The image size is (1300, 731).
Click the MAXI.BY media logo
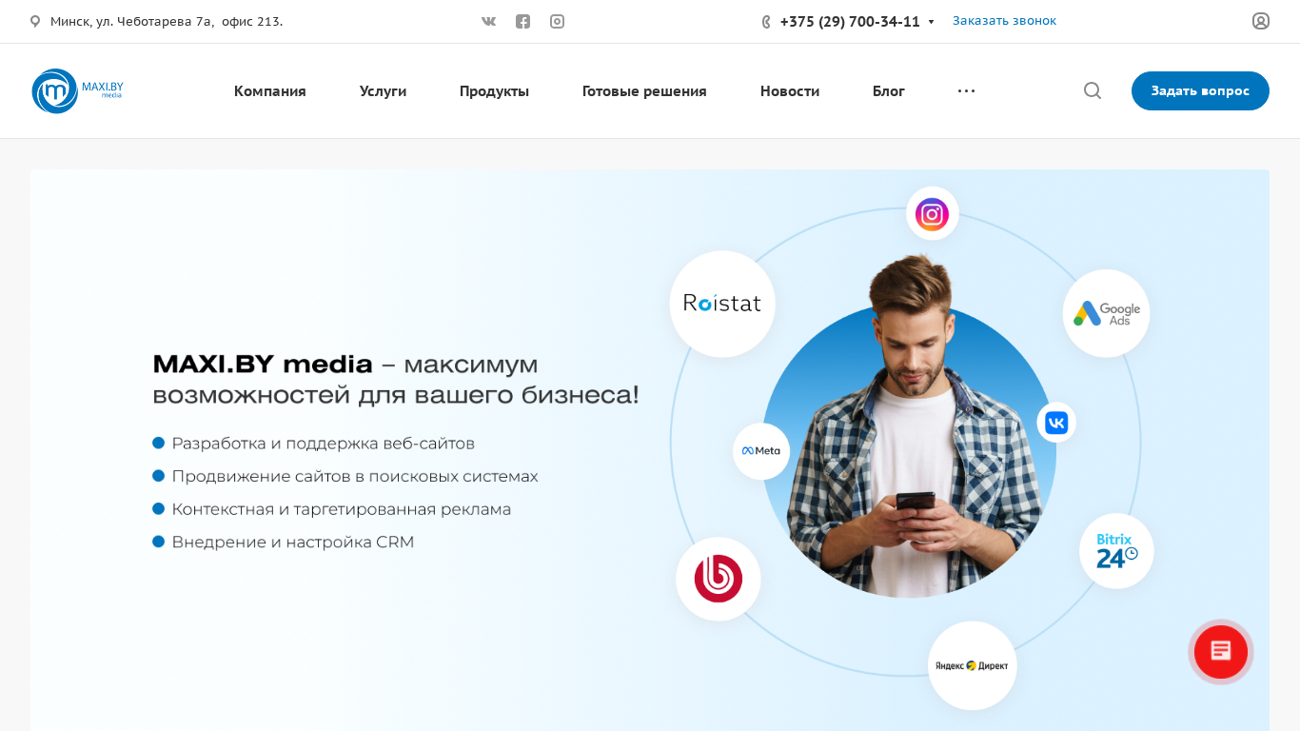click(77, 91)
